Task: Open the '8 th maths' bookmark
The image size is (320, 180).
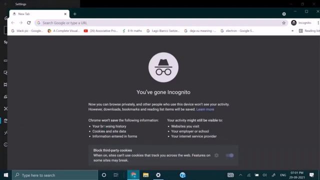Action: point(132,31)
